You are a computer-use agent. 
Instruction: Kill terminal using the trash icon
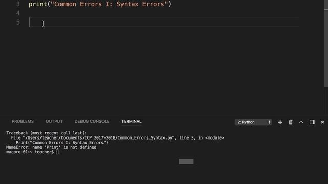[x=291, y=122]
